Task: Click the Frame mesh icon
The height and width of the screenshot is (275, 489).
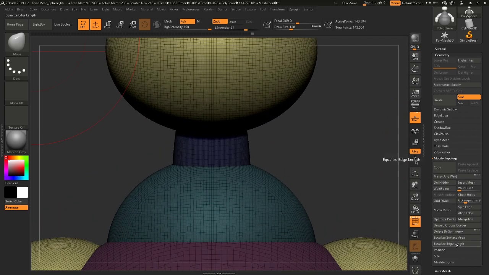Action: tap(415, 173)
